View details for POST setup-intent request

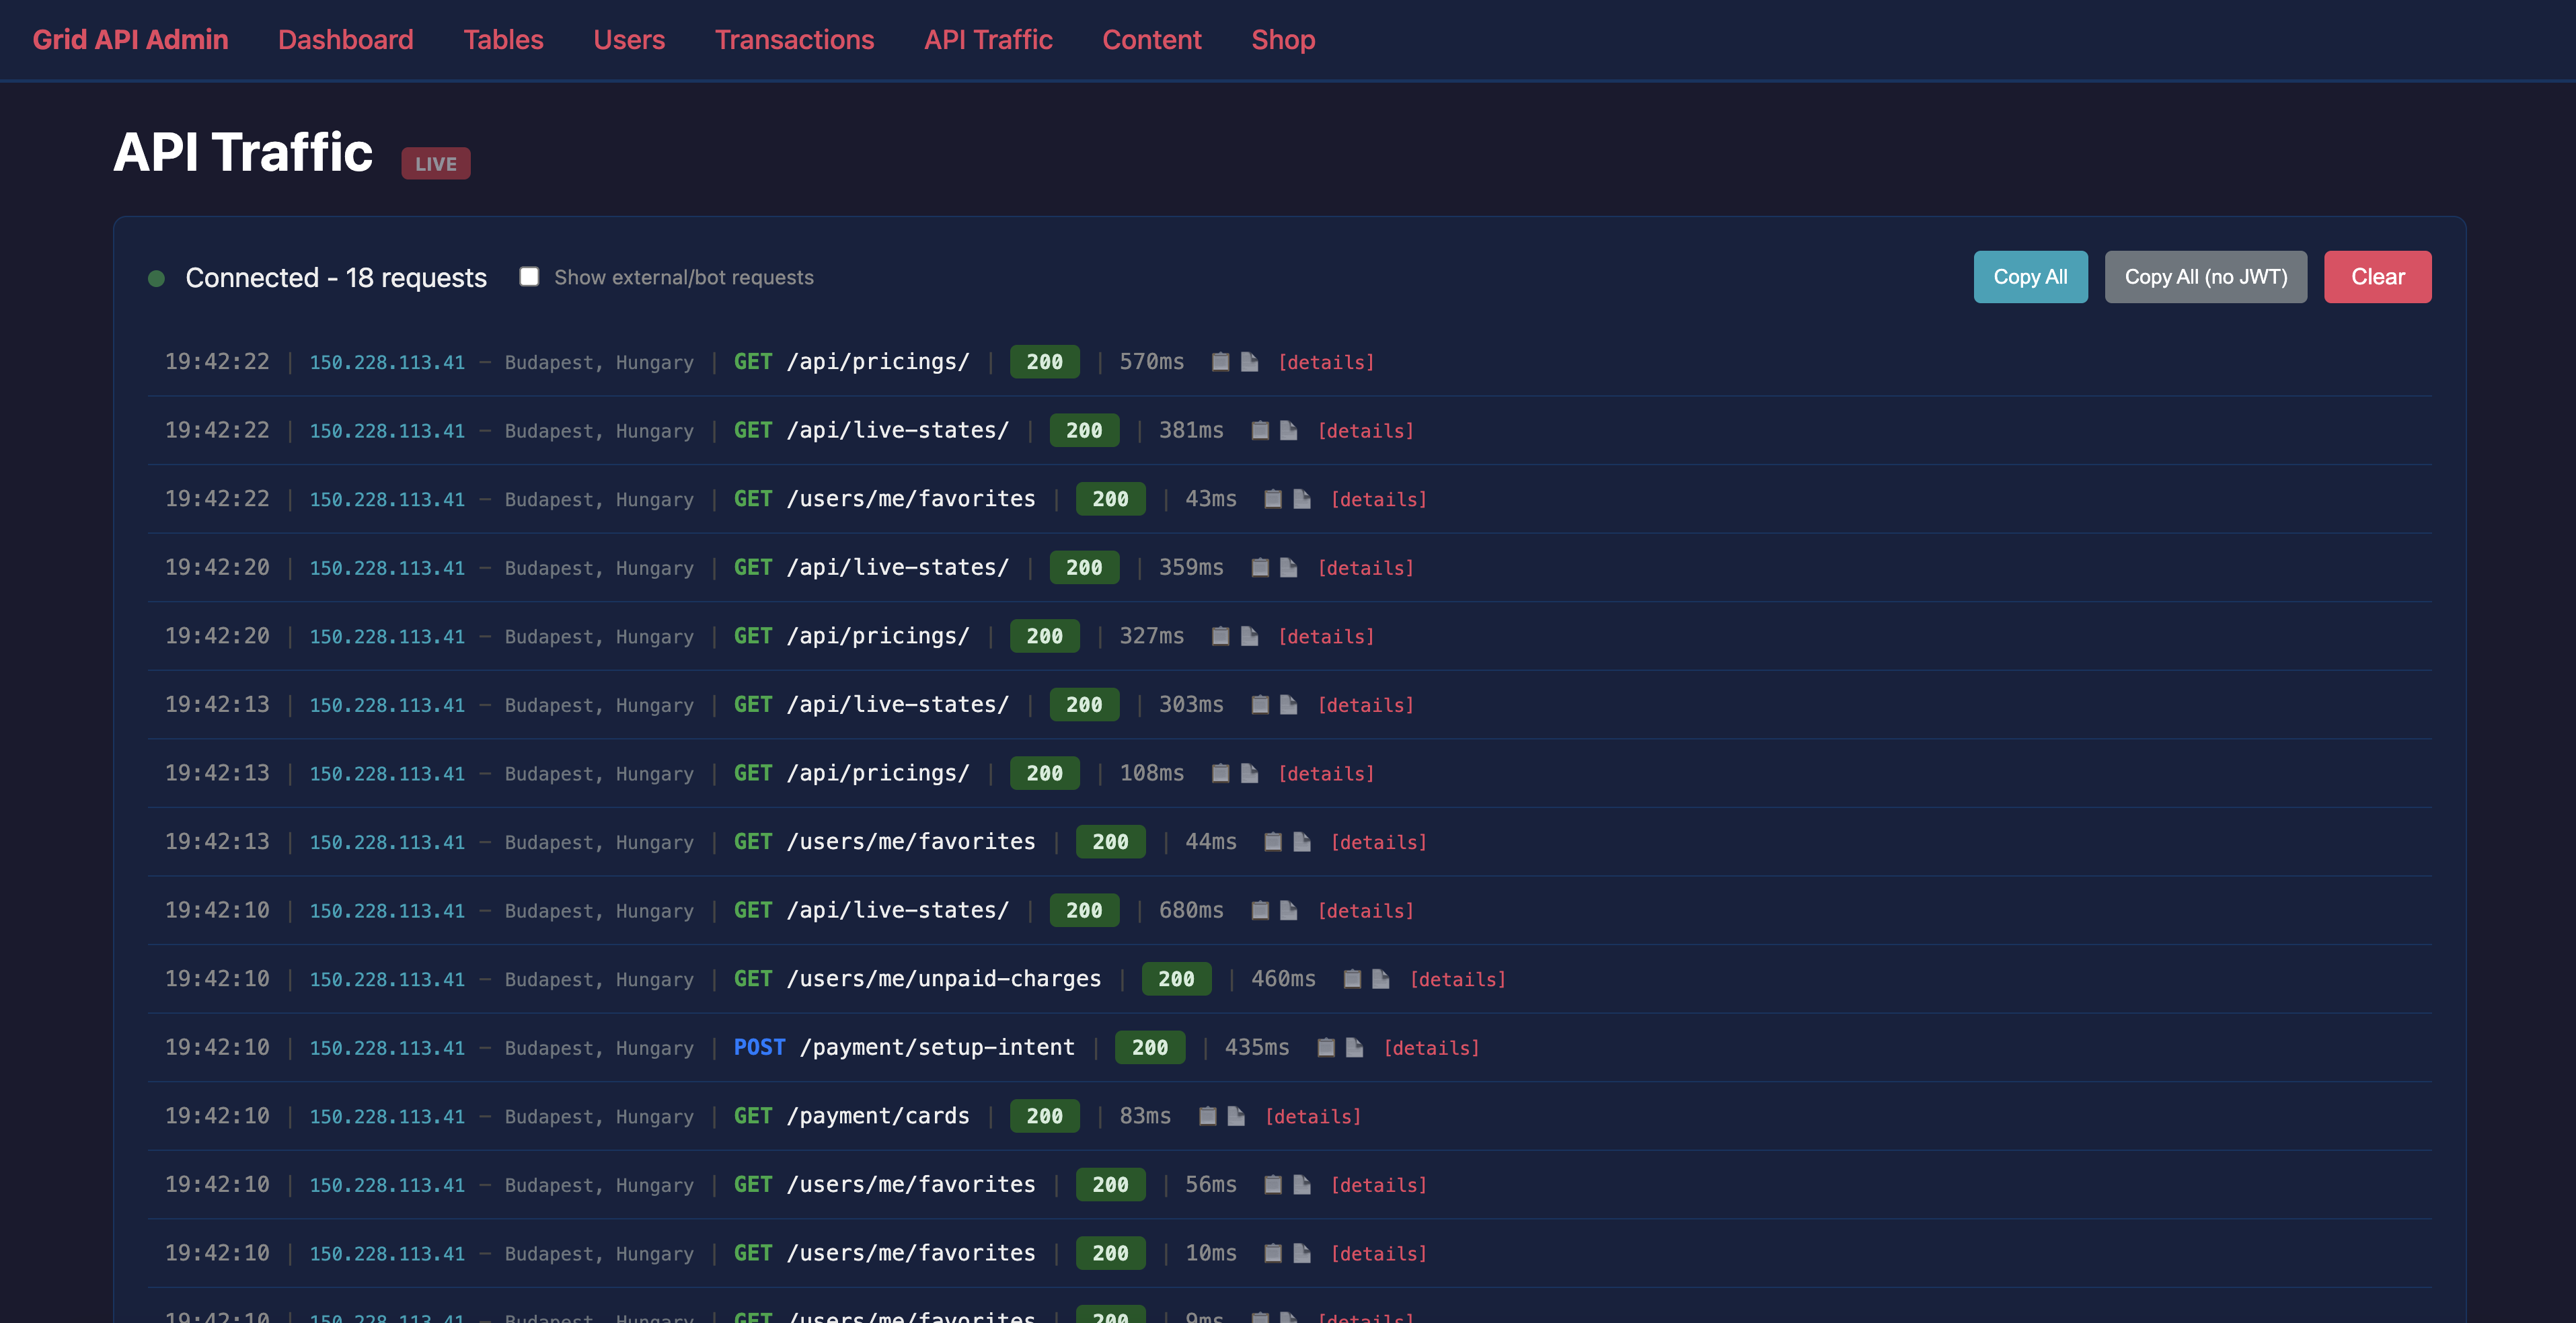point(1432,1048)
